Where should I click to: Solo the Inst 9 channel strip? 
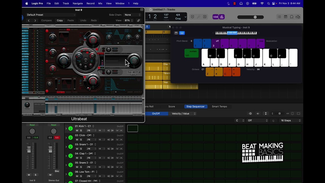click(35, 175)
